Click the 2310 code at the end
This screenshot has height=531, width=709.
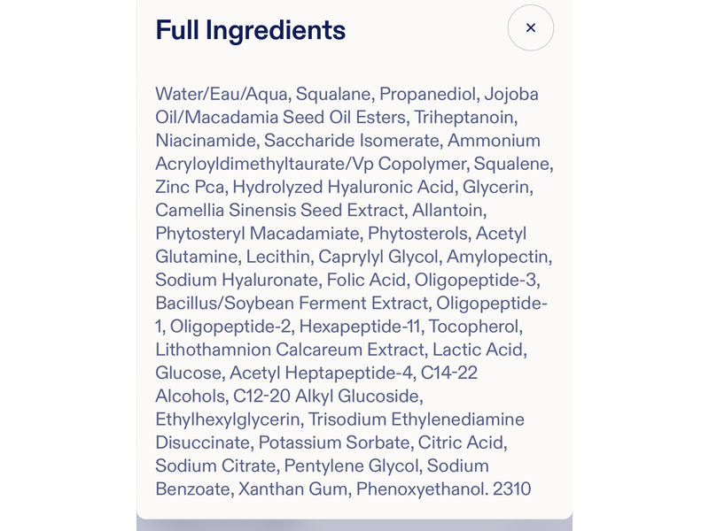[511, 489]
